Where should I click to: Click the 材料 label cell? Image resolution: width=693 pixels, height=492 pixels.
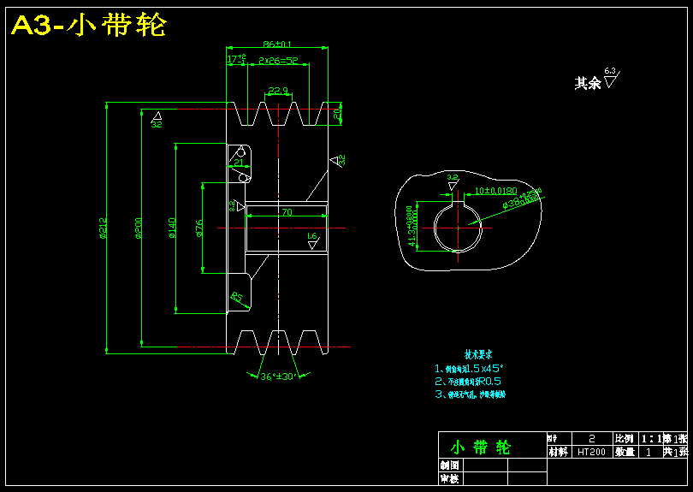coord(558,453)
